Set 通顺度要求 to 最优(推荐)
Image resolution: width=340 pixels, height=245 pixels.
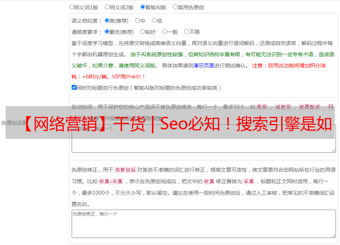[107, 32]
